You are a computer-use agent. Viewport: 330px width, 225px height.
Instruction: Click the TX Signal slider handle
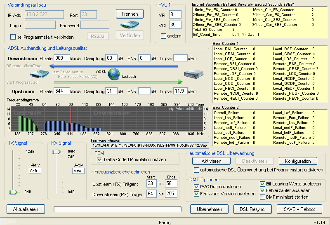13,192
